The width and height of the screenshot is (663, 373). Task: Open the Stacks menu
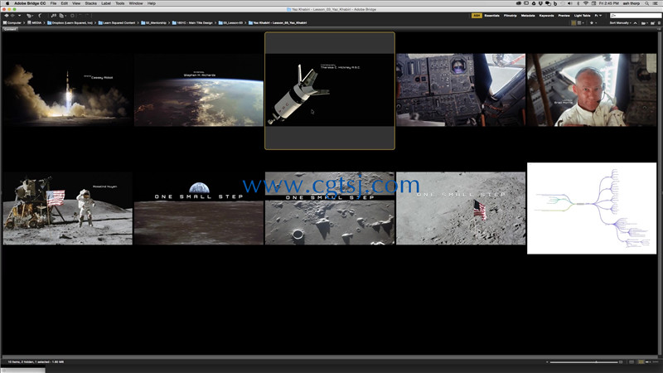pyautogui.click(x=91, y=3)
